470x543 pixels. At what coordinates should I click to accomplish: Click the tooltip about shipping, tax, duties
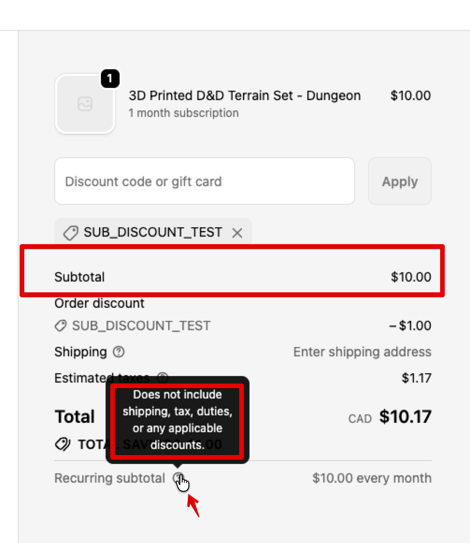(178, 420)
